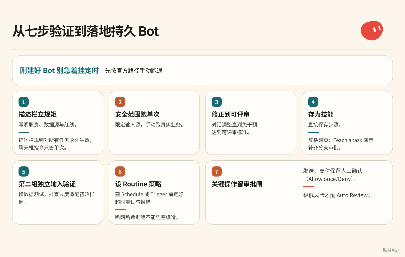Click the text 对话调整直到免干预

tap(234, 125)
